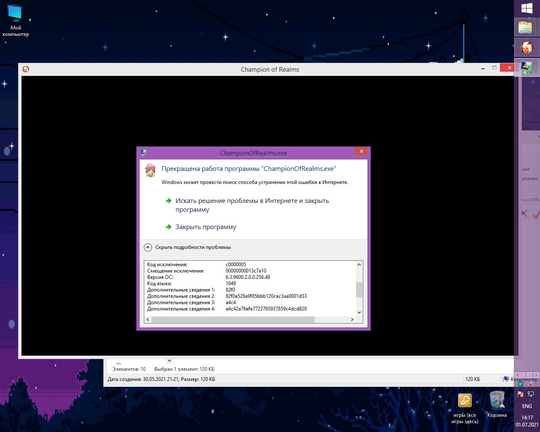
Task: Click the Дополнительные сведения 4 label
Action: [x=181, y=309]
